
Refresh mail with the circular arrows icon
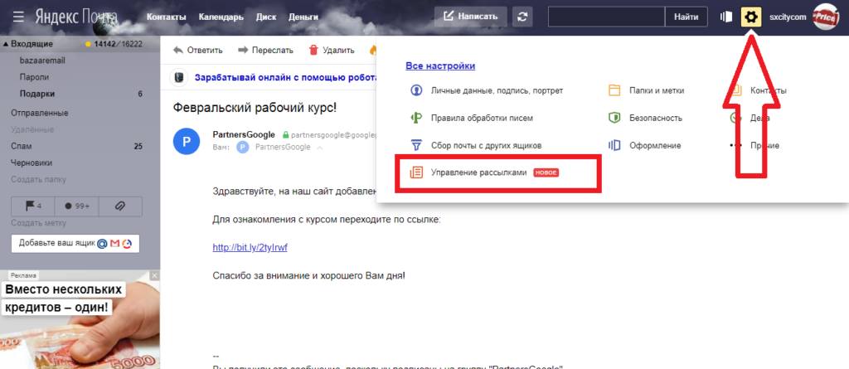tap(522, 17)
